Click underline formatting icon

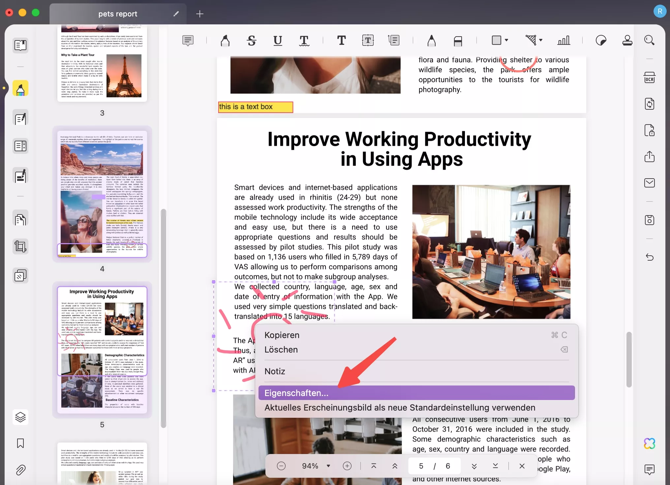click(277, 40)
